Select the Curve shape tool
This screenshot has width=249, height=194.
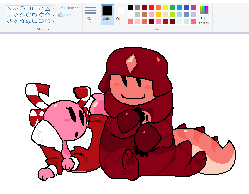point(16,8)
